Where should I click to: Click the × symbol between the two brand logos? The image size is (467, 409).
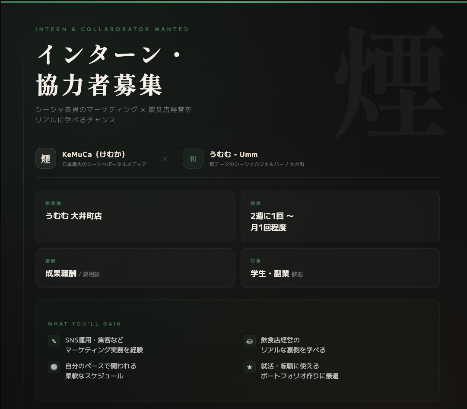[165, 159]
